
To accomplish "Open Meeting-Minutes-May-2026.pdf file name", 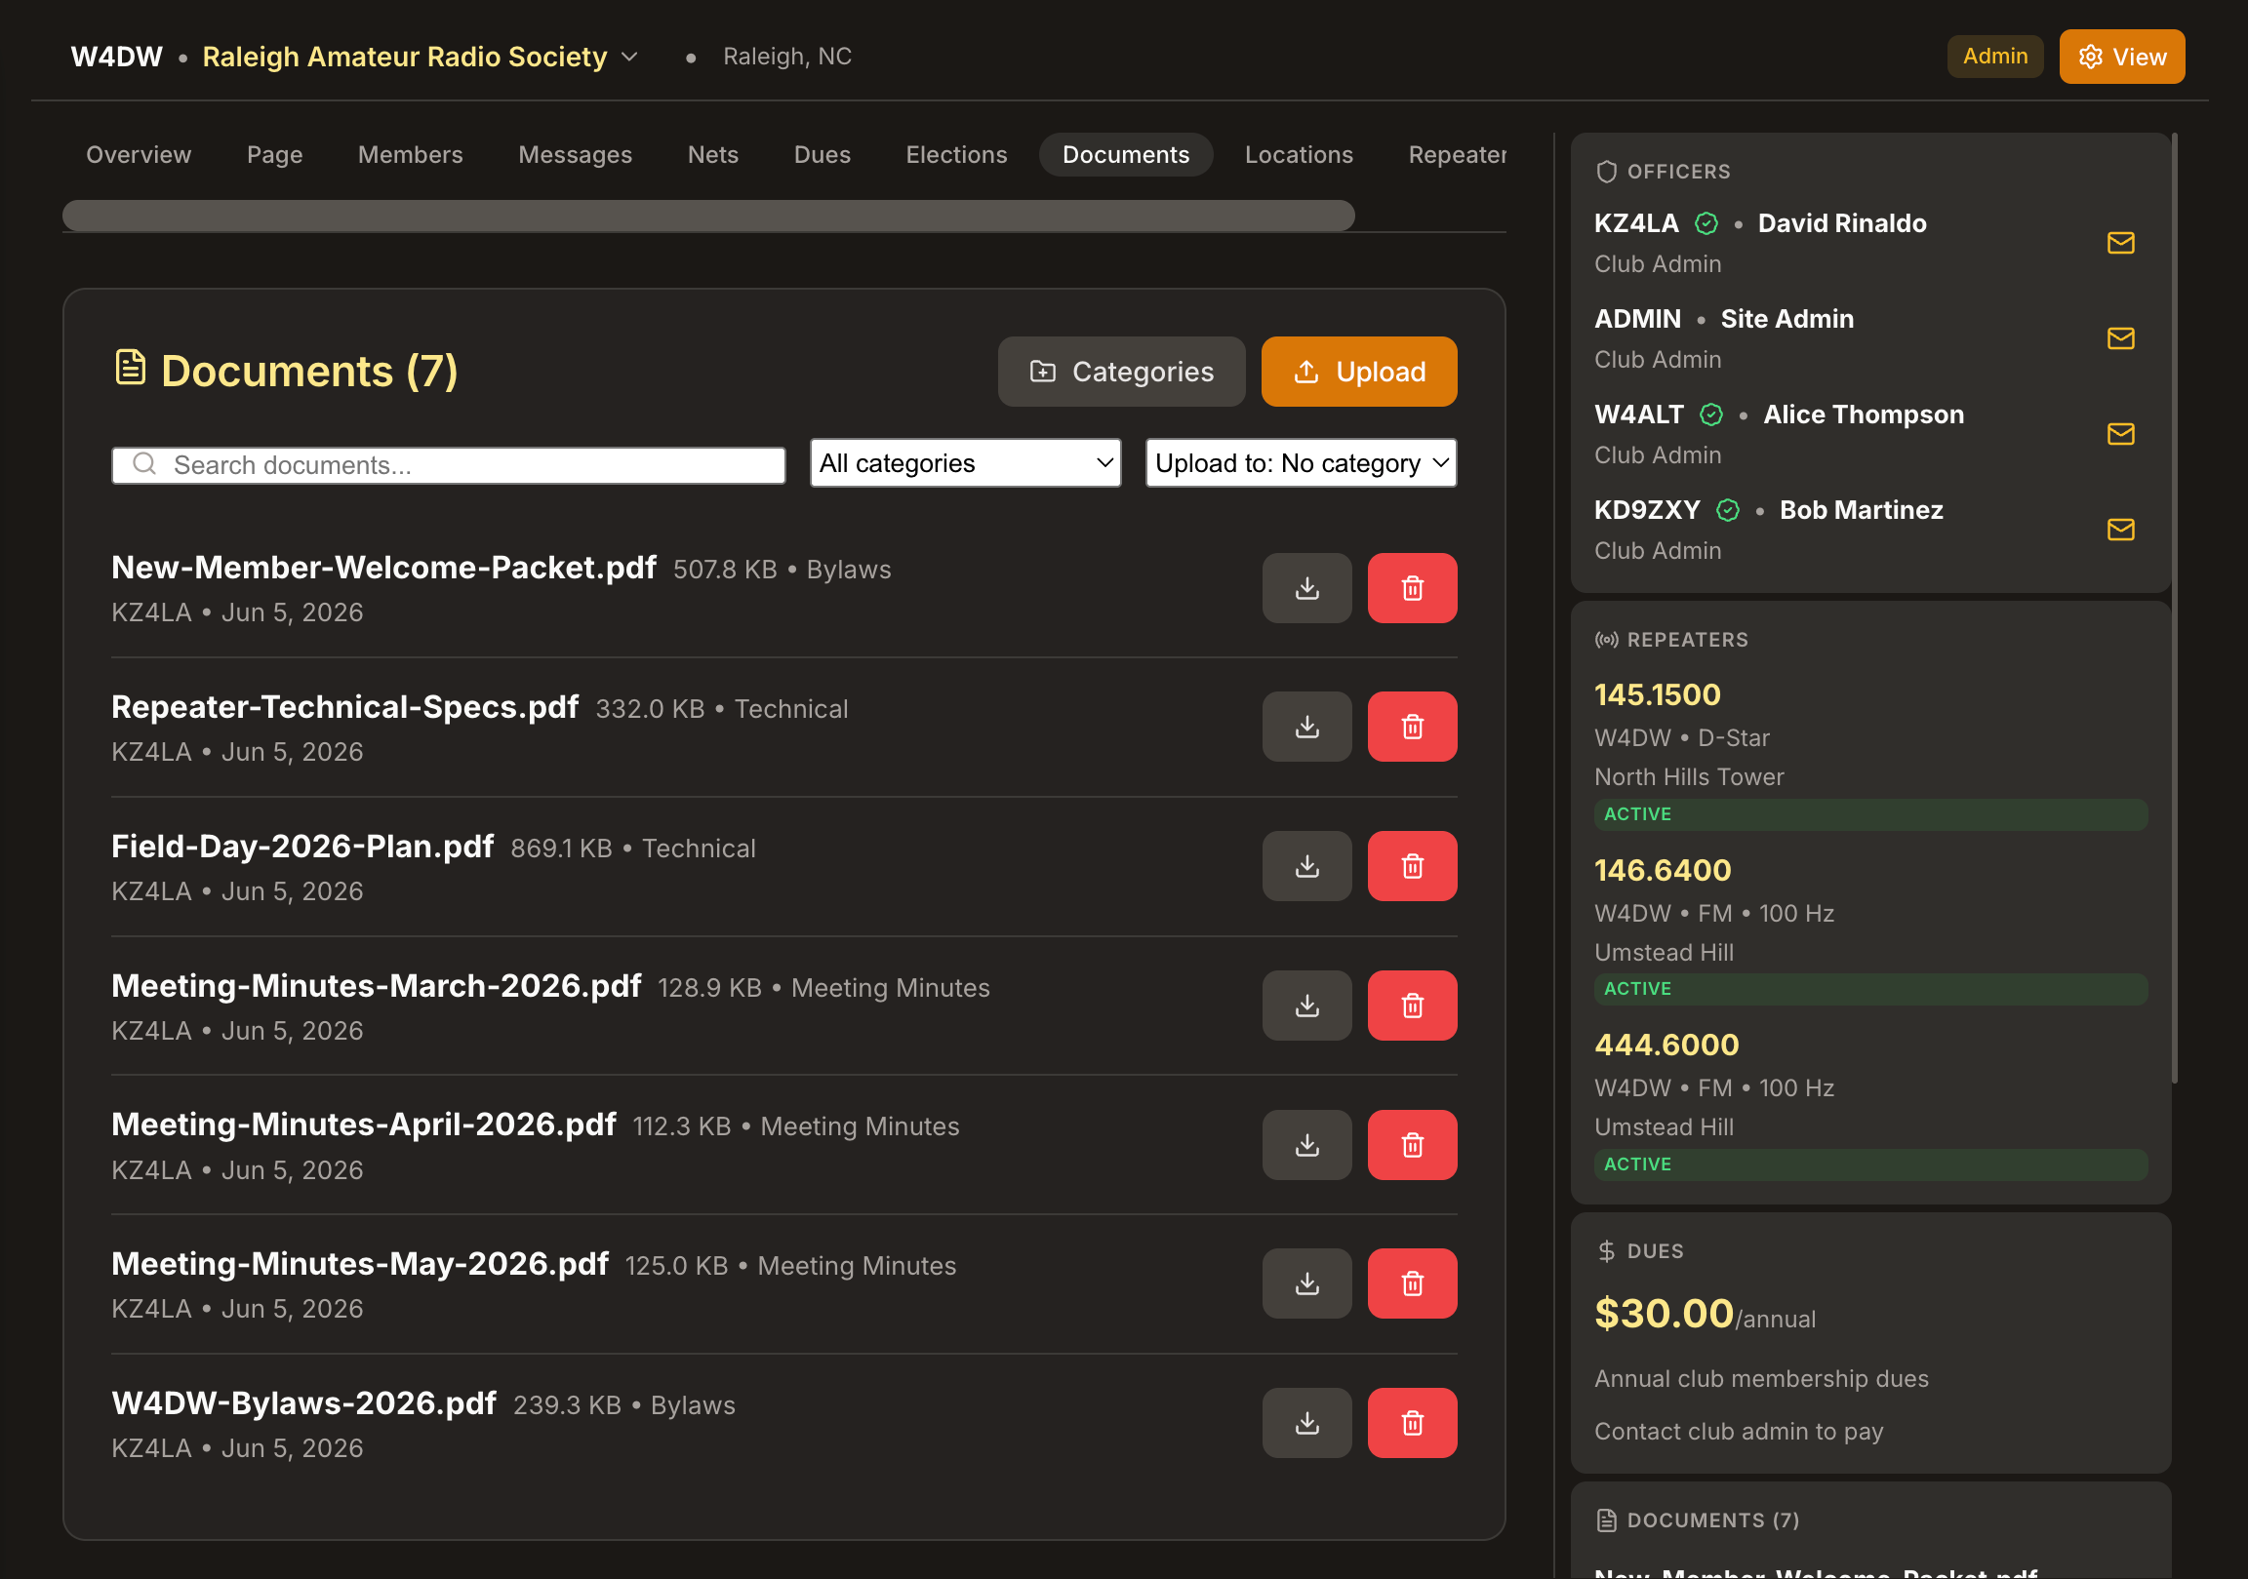I will (360, 1264).
